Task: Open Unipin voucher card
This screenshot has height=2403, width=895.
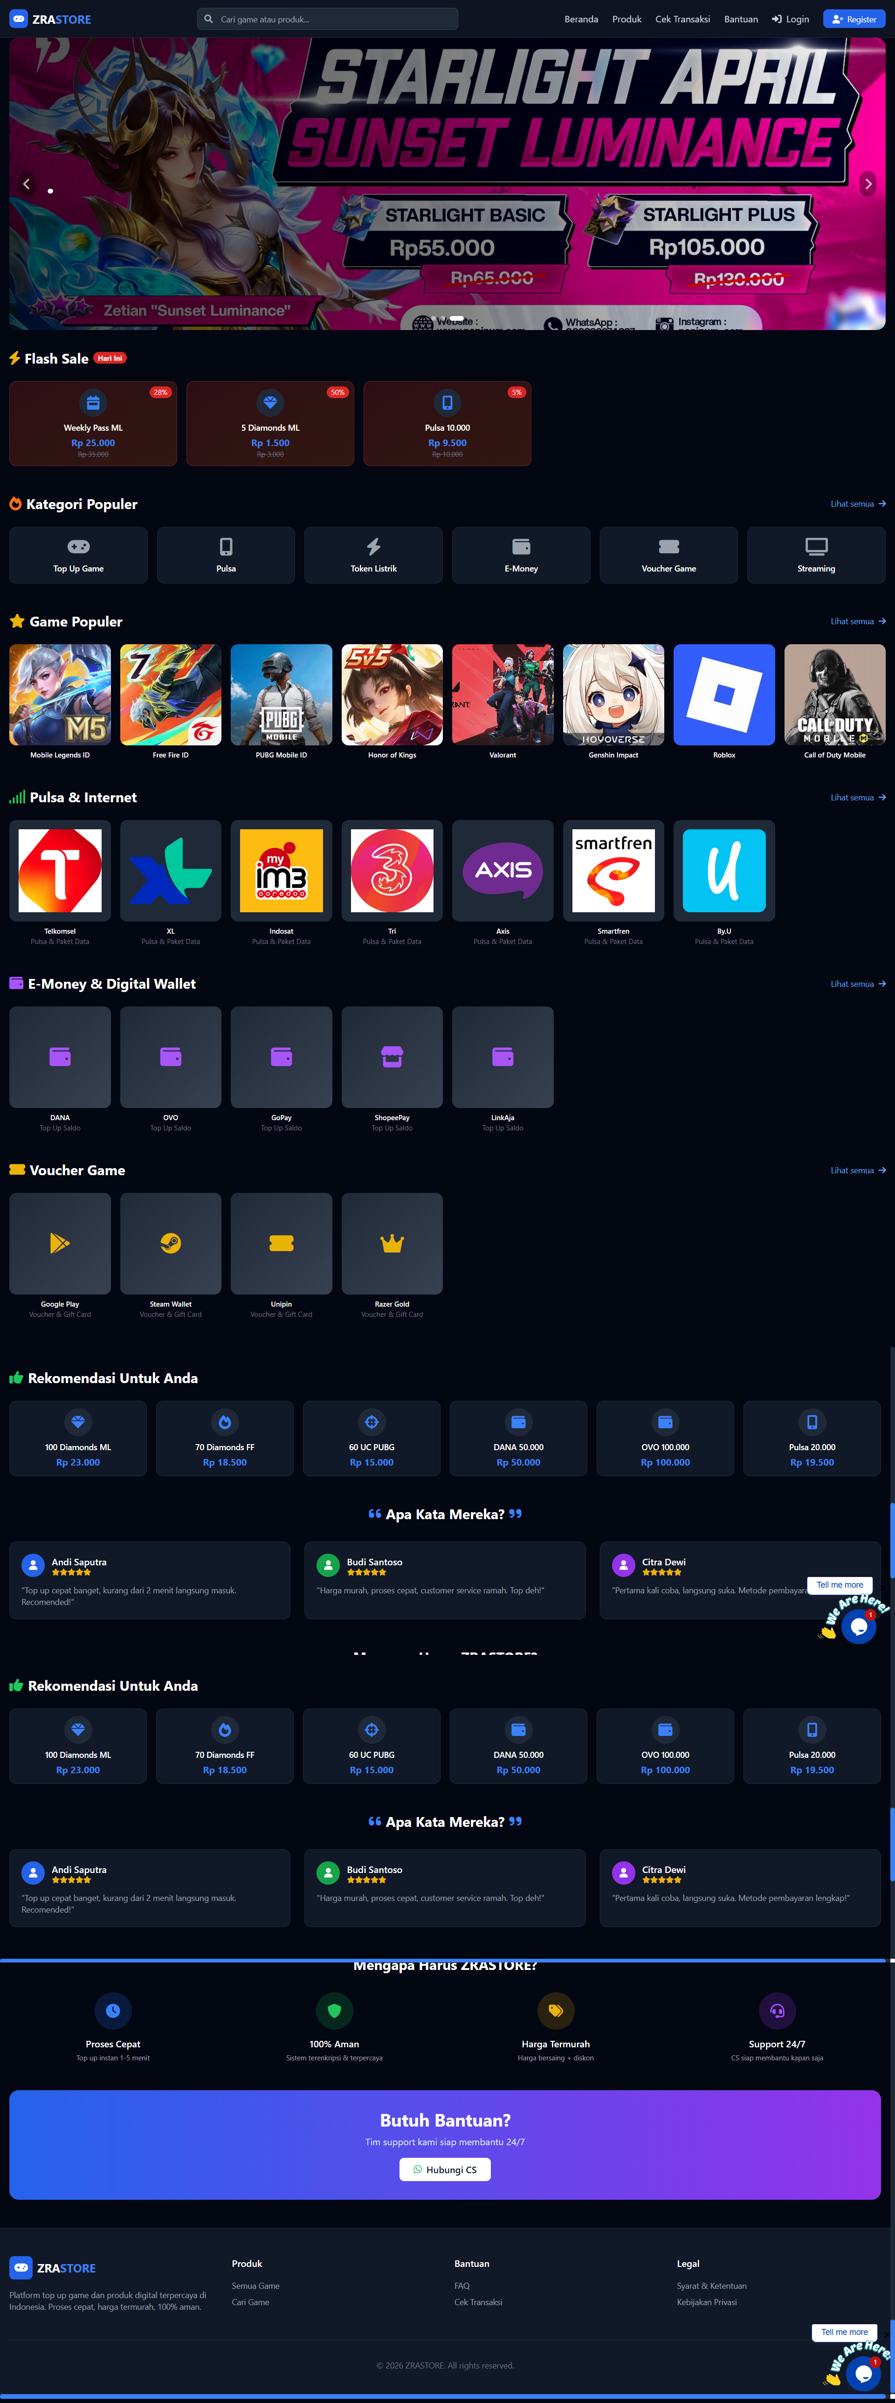Action: pyautogui.click(x=281, y=1244)
